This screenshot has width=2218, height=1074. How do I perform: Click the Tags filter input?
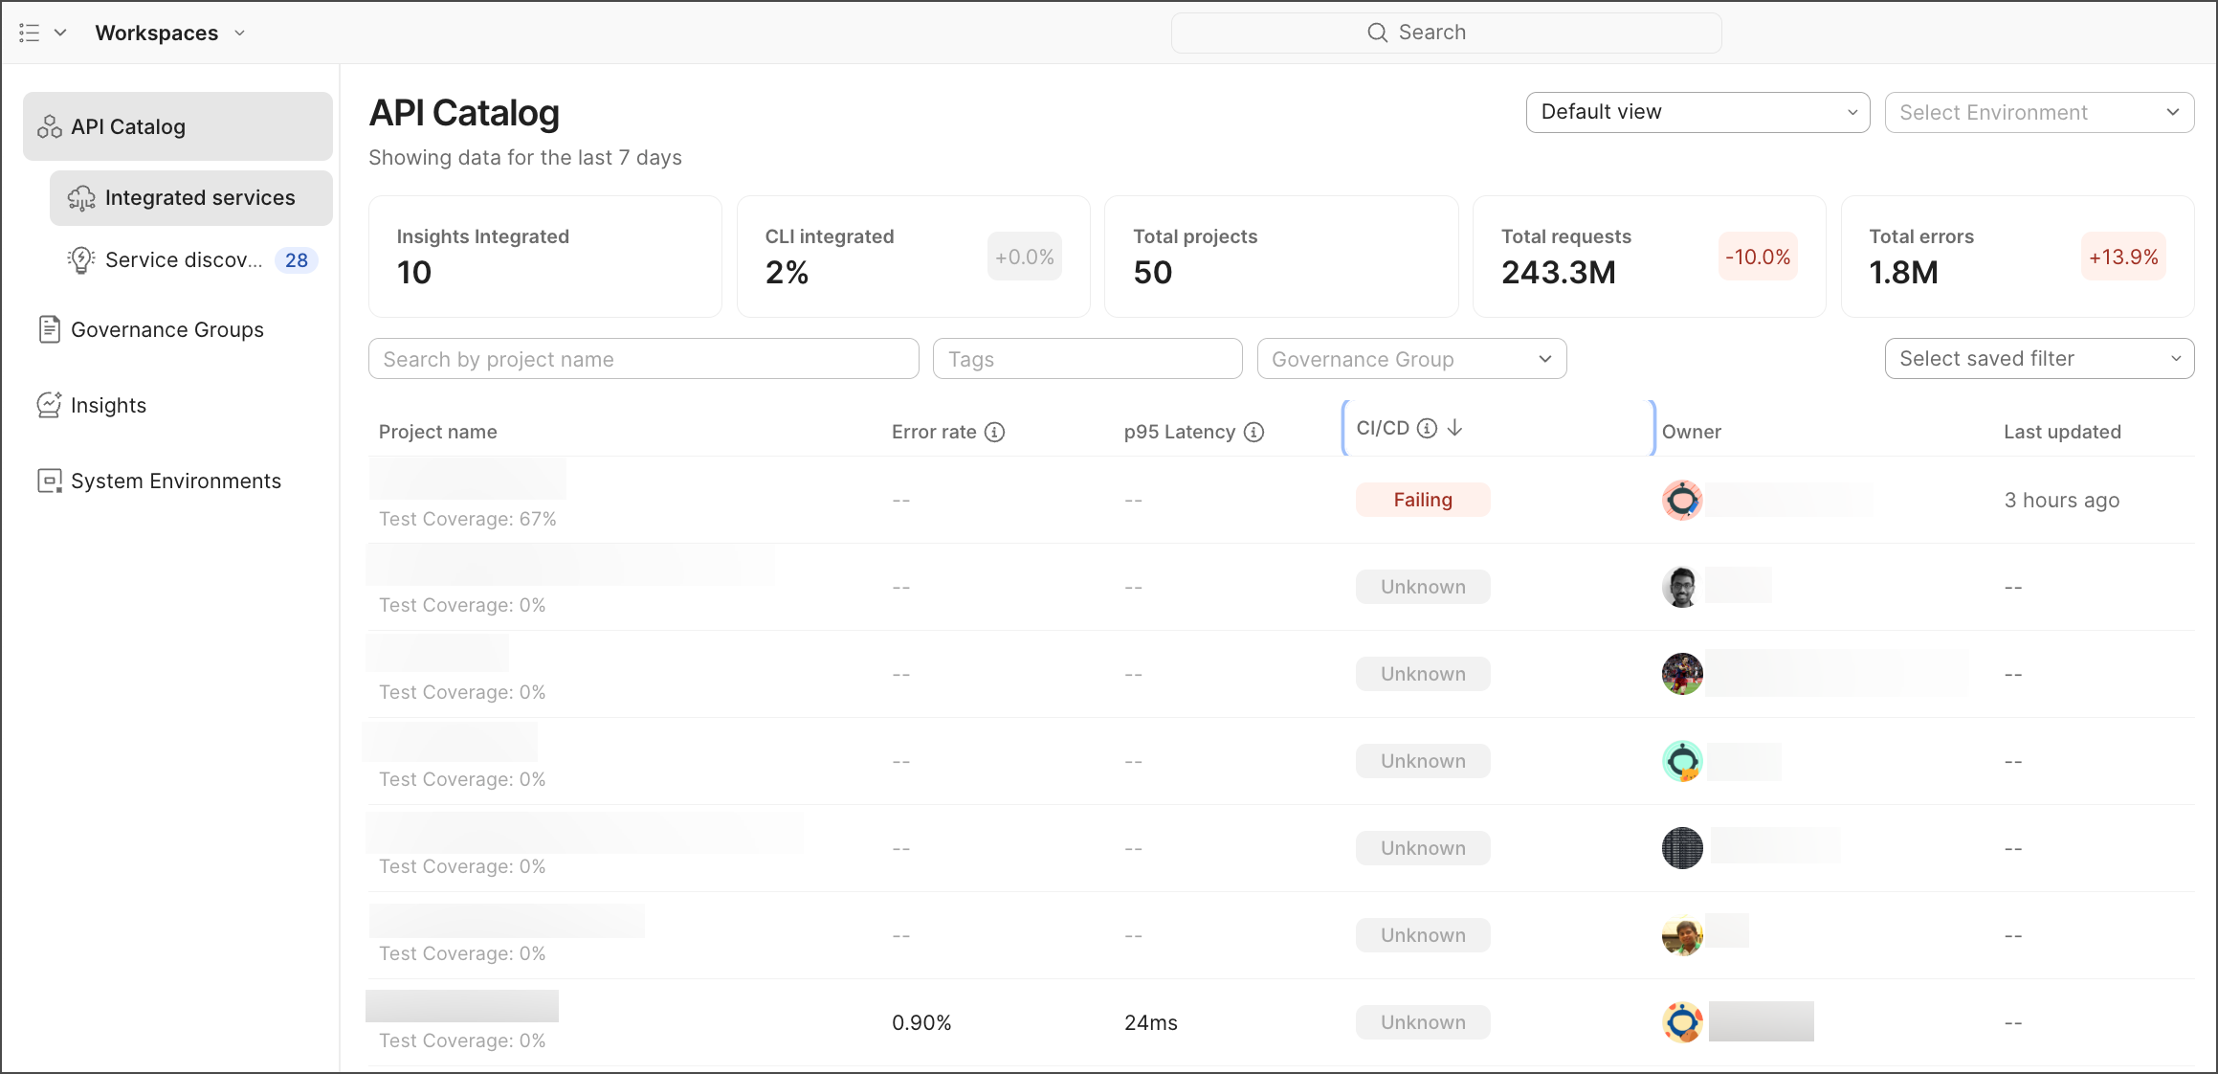click(1087, 359)
